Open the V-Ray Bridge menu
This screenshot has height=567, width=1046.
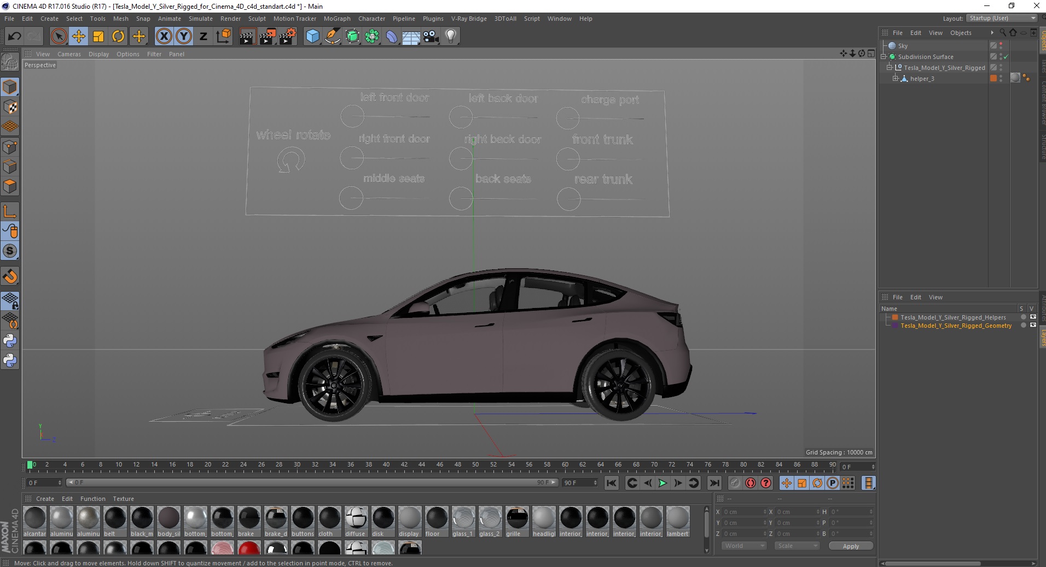pyautogui.click(x=469, y=19)
